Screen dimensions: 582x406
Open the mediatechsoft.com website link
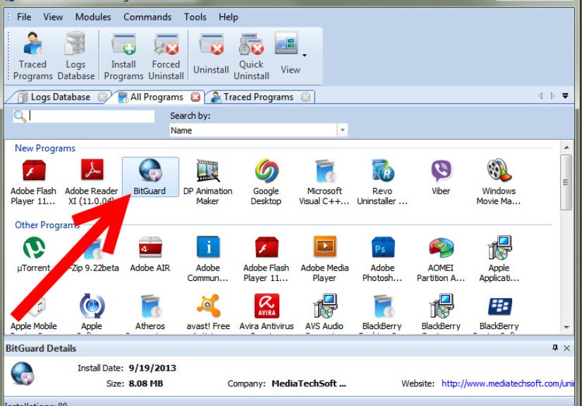pyautogui.click(x=507, y=383)
